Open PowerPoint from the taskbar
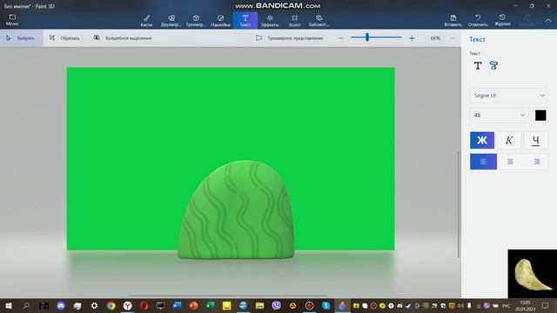This screenshot has width=557, height=313. [193, 305]
